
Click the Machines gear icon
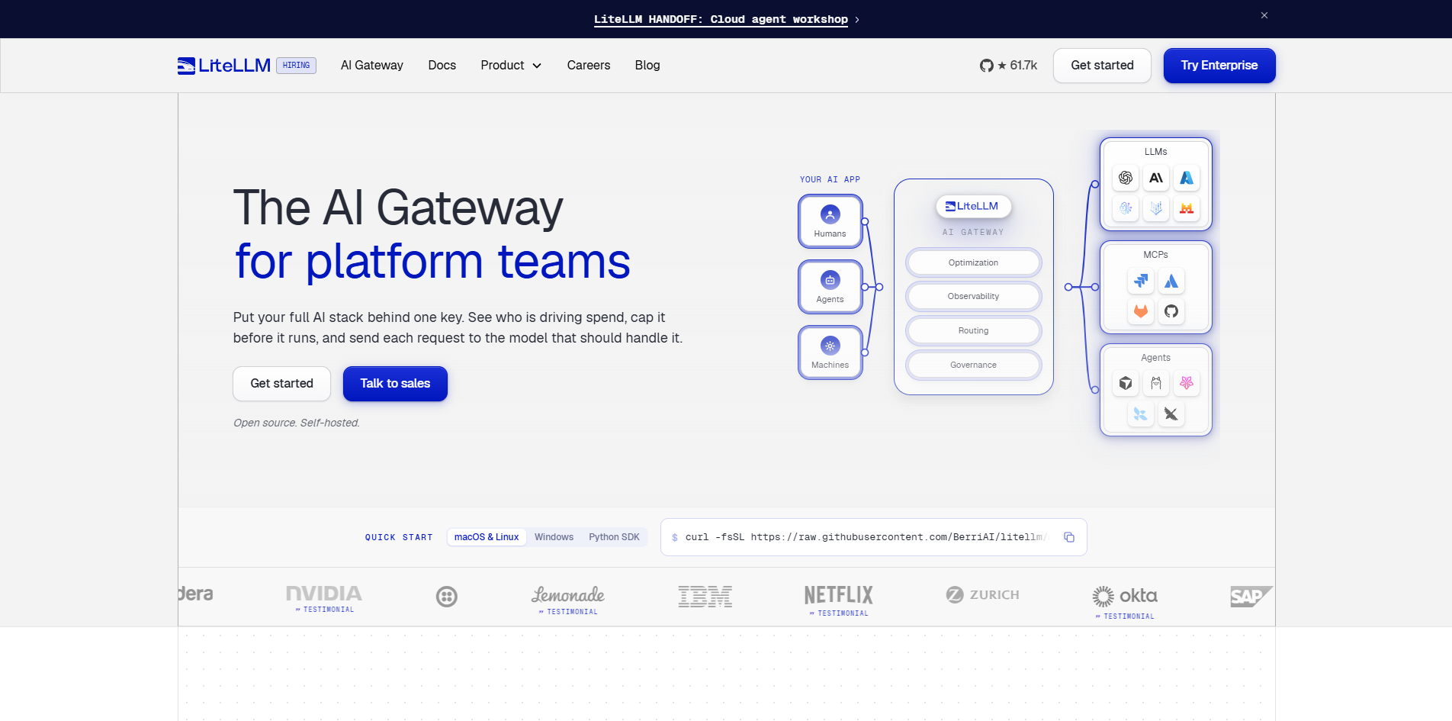click(x=830, y=346)
